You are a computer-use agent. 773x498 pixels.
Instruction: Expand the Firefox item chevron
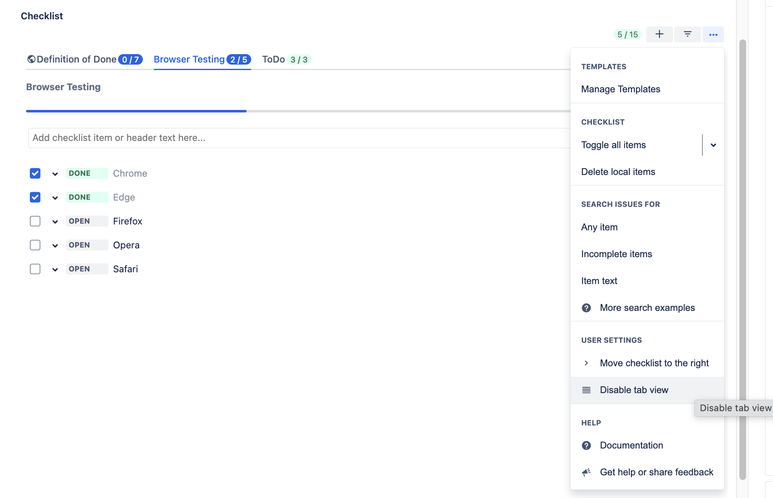55,222
